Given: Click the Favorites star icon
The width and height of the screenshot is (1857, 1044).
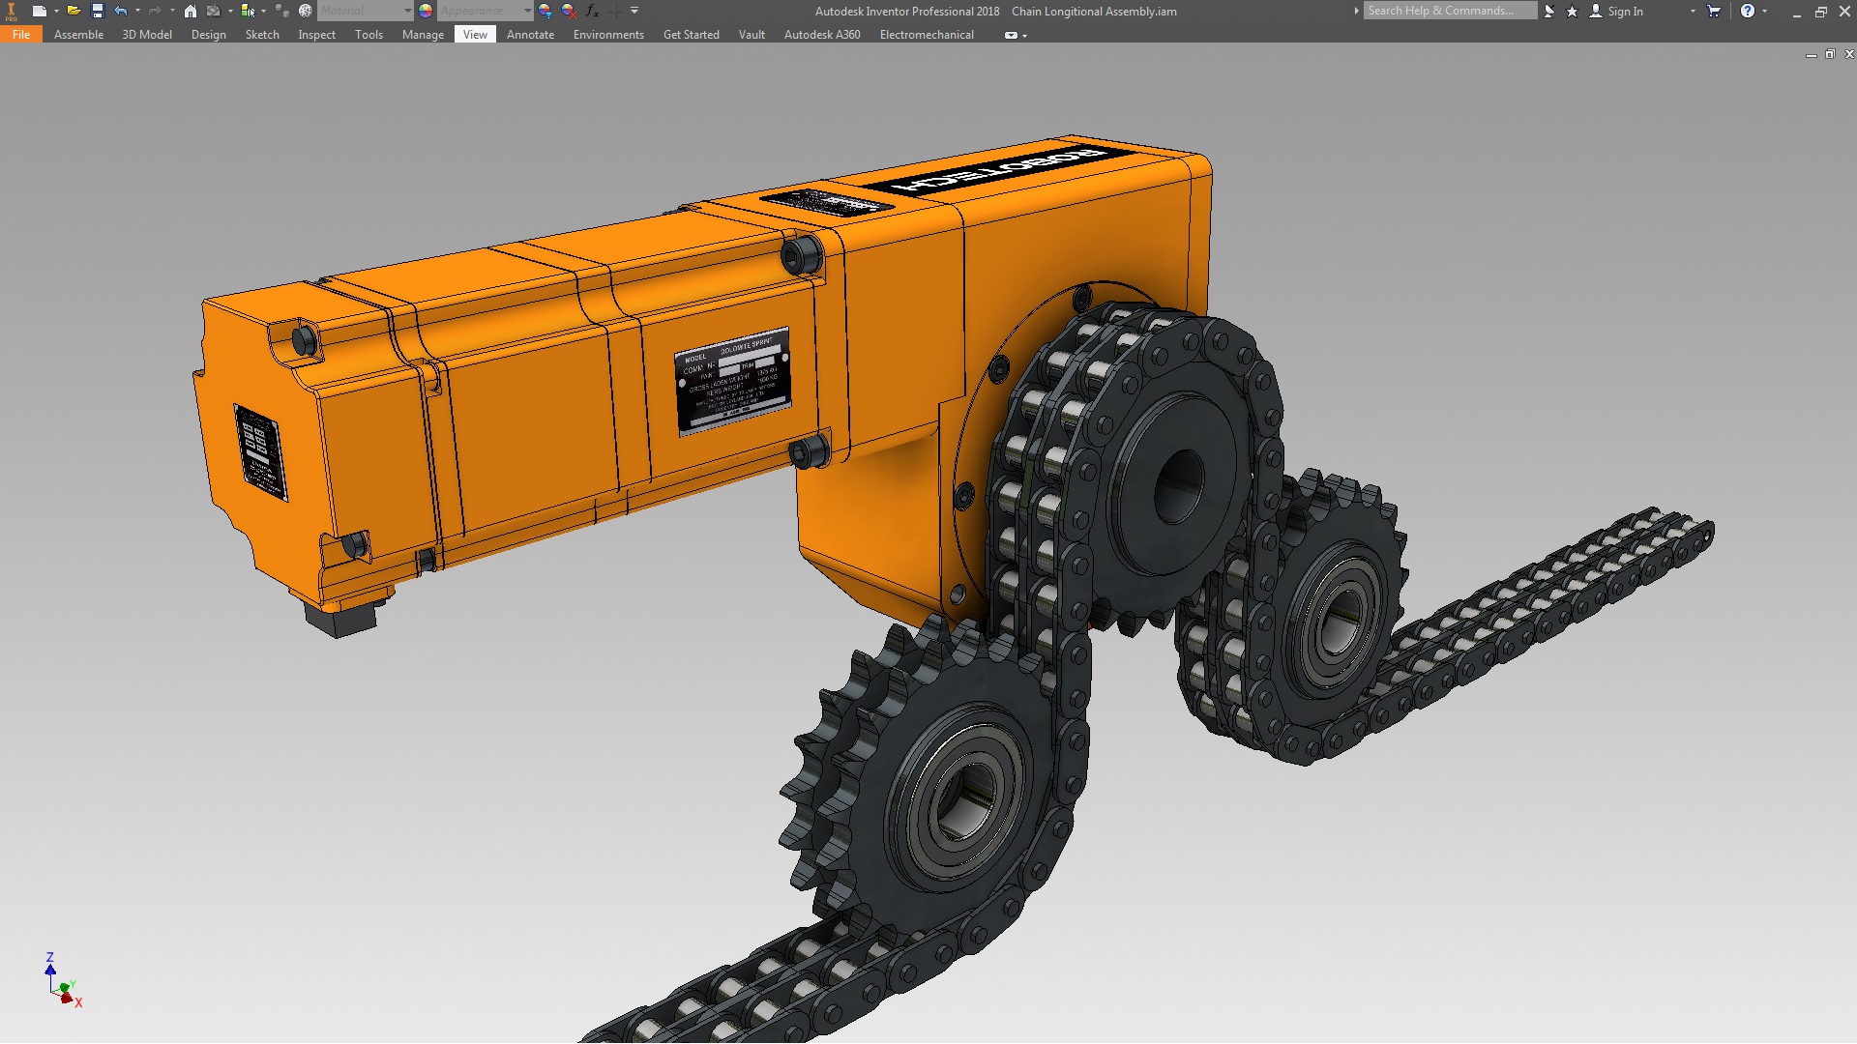Looking at the screenshot, I should click(1572, 11).
